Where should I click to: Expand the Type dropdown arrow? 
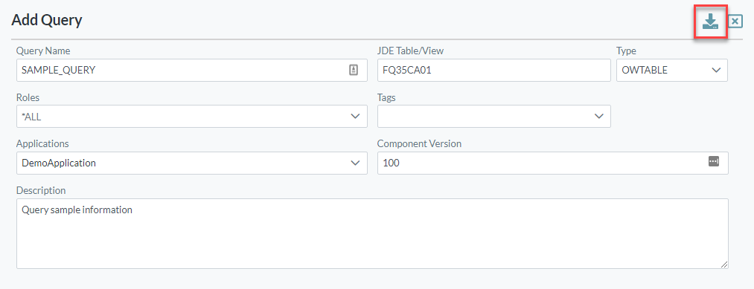(716, 70)
